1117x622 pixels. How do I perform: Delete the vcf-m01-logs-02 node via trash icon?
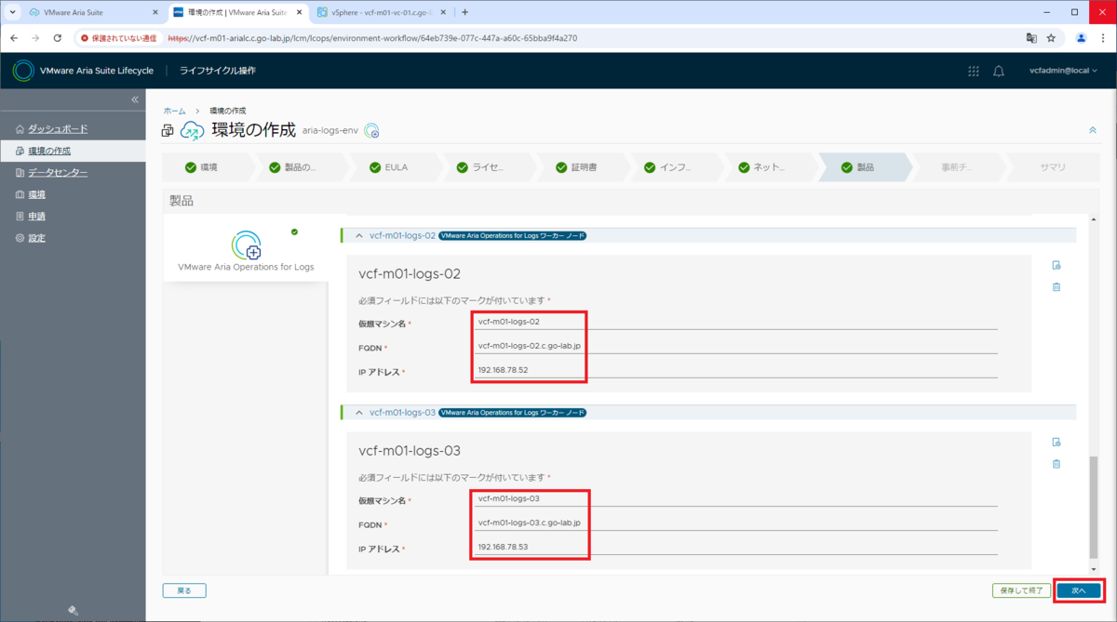tap(1056, 286)
